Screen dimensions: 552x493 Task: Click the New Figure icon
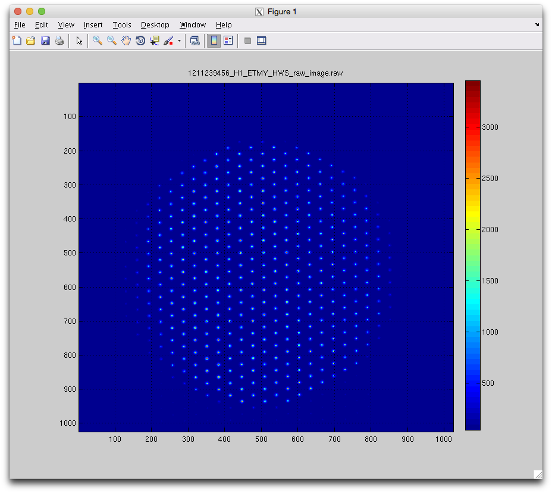pyautogui.click(x=17, y=41)
